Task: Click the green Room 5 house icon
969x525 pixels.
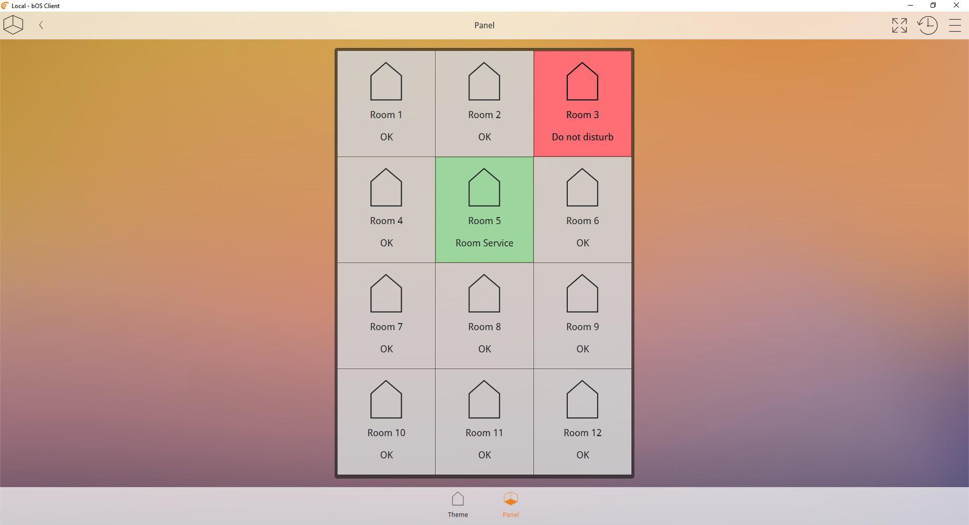Action: [x=484, y=188]
